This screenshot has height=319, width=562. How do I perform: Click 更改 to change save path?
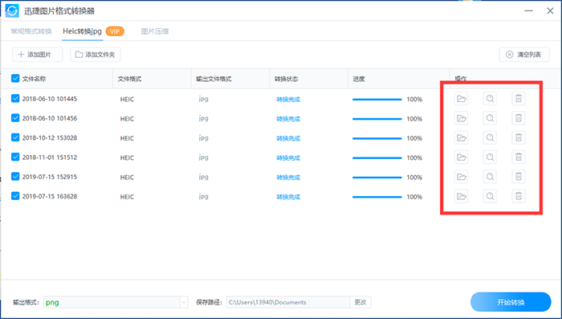[360, 302]
